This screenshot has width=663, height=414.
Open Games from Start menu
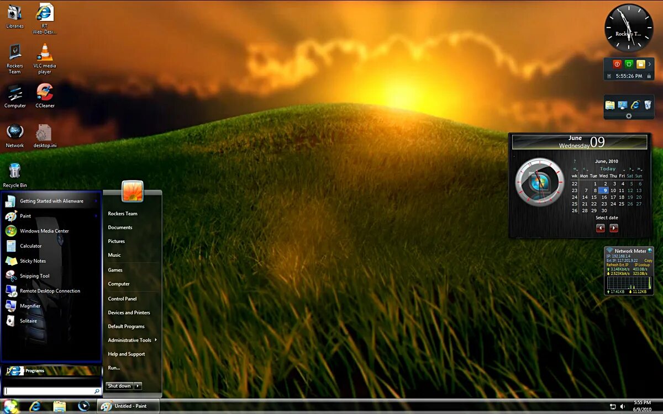coord(115,270)
